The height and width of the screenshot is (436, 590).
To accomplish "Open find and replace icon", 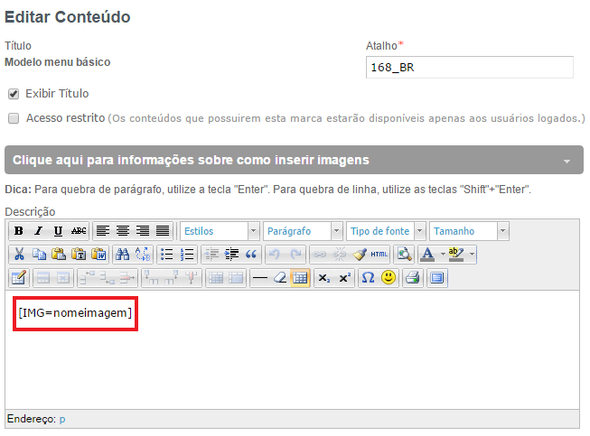I will pyautogui.click(x=143, y=255).
